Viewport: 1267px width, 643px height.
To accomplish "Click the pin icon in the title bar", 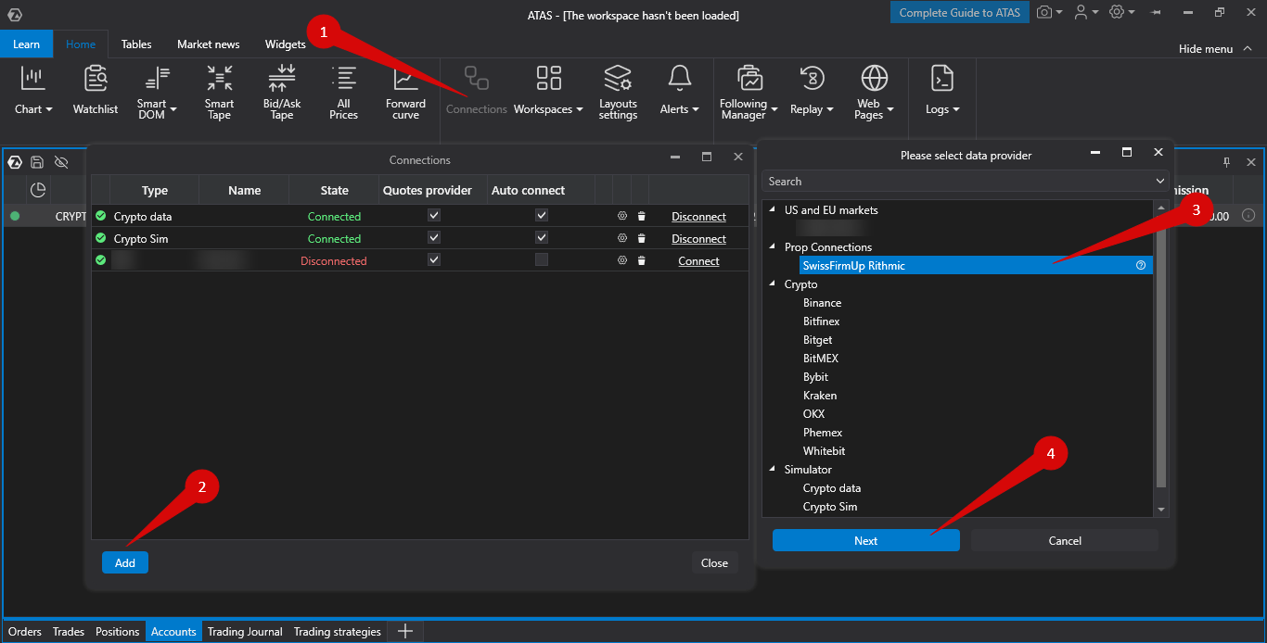I will (1156, 13).
